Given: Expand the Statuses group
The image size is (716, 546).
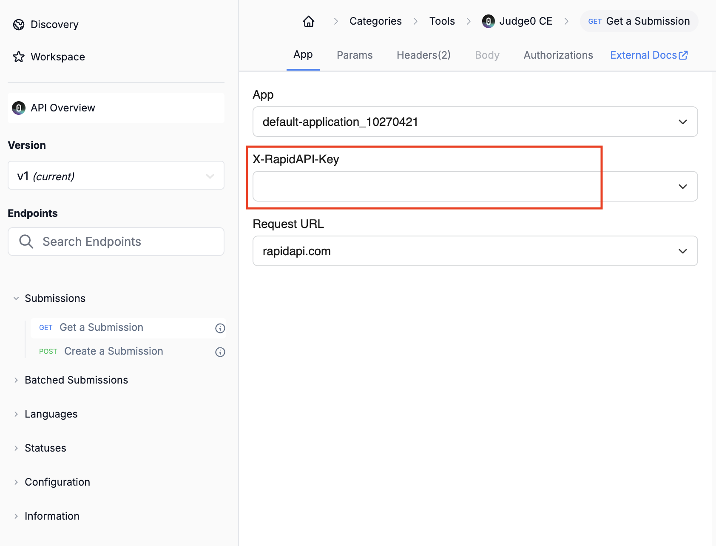Looking at the screenshot, I should [x=16, y=448].
